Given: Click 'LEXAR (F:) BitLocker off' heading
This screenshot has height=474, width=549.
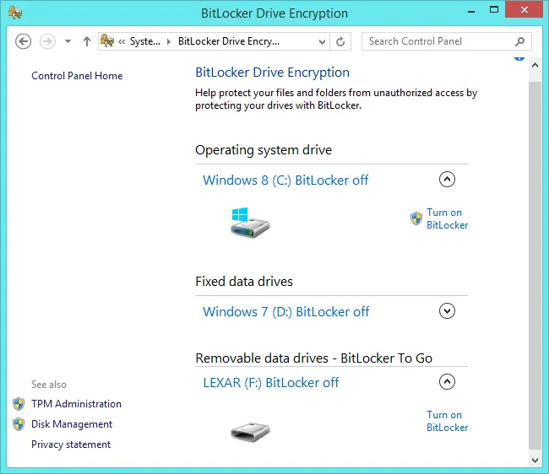Looking at the screenshot, I should point(270,383).
